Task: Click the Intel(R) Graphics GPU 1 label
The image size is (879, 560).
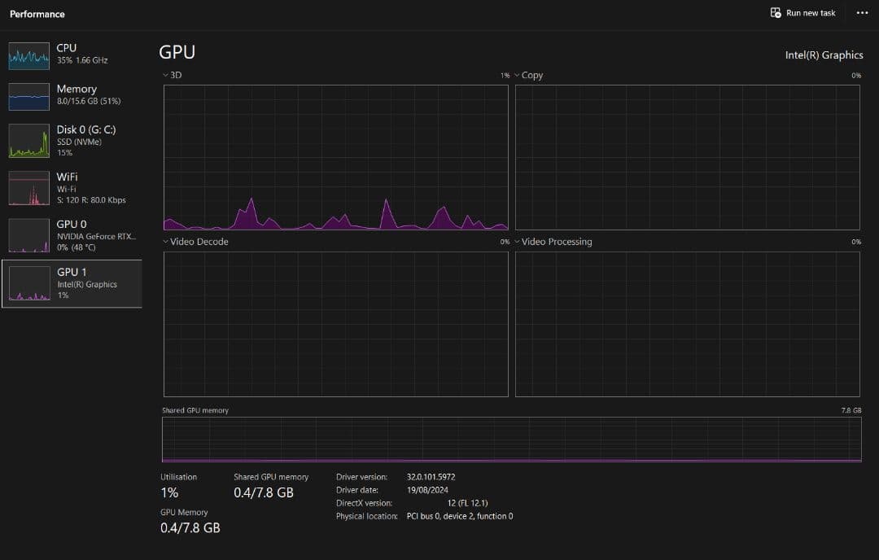Action: point(86,284)
